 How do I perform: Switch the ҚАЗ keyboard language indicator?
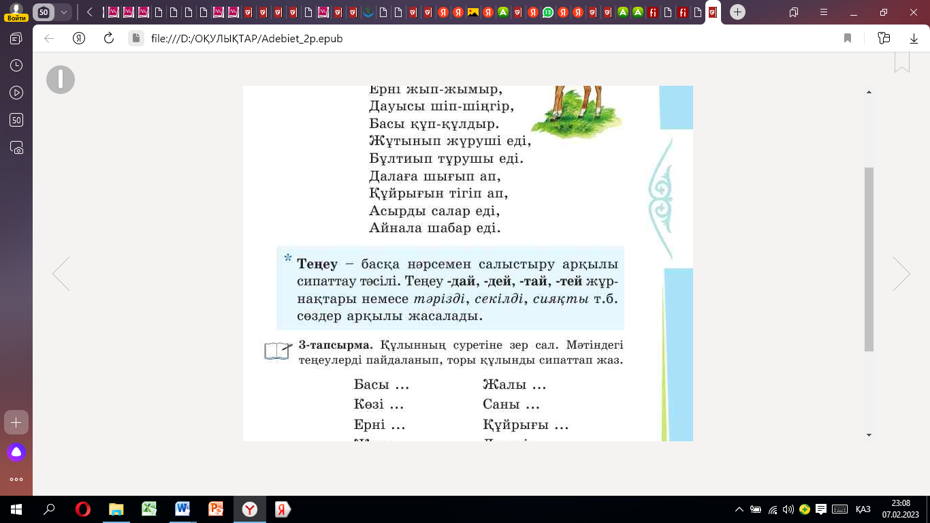pyautogui.click(x=863, y=509)
